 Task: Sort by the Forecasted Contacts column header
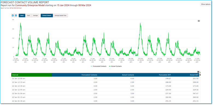pos(89,75)
